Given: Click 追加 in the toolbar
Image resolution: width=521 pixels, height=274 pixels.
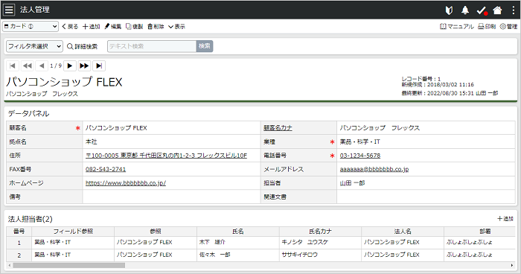Looking at the screenshot, I should click(x=92, y=27).
